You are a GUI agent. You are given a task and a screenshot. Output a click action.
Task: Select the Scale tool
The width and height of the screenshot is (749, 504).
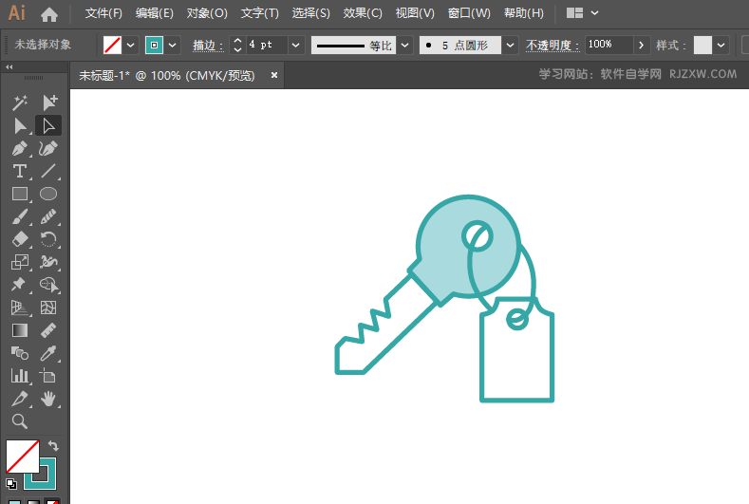(x=20, y=262)
